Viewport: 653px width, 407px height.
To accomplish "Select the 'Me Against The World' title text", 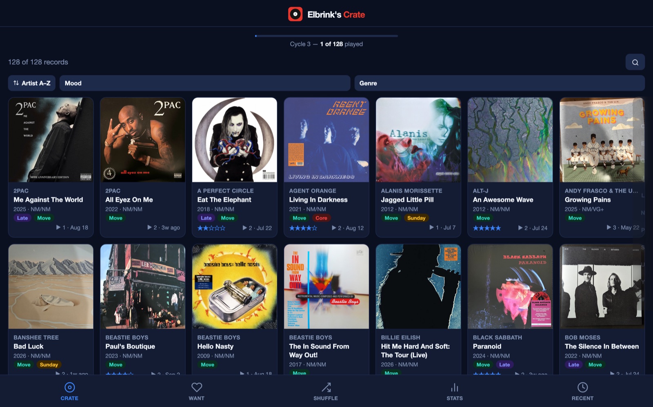I will pyautogui.click(x=48, y=200).
